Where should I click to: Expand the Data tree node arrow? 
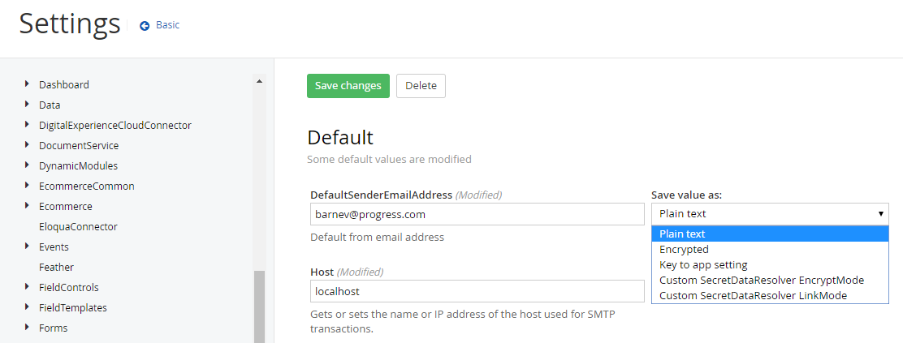(x=28, y=104)
